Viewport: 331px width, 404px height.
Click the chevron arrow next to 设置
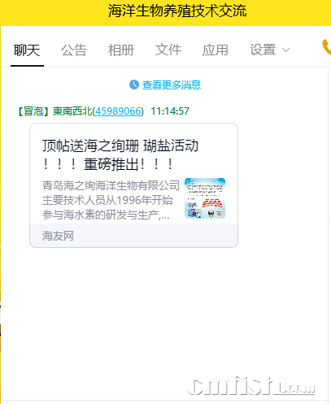pos(285,50)
